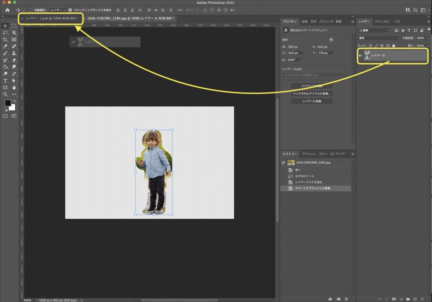Reset transform in Properties panel
The width and height of the screenshot is (432, 302).
[x=331, y=40]
